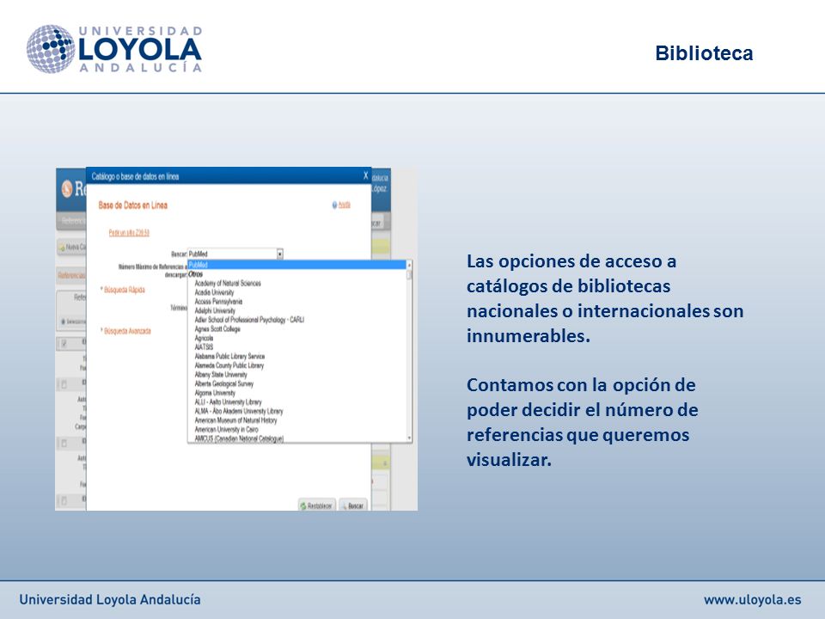The height and width of the screenshot is (619, 825).
Task: Choose Algoma University
Action: click(x=215, y=393)
